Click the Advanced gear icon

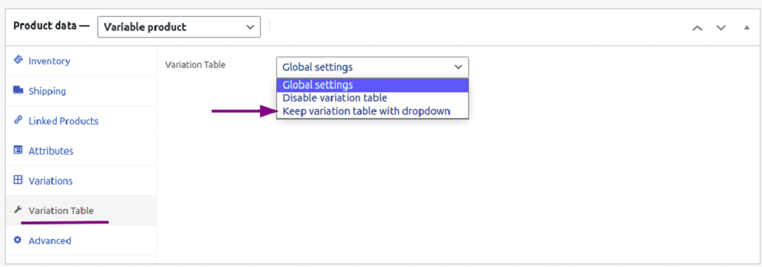[18, 240]
